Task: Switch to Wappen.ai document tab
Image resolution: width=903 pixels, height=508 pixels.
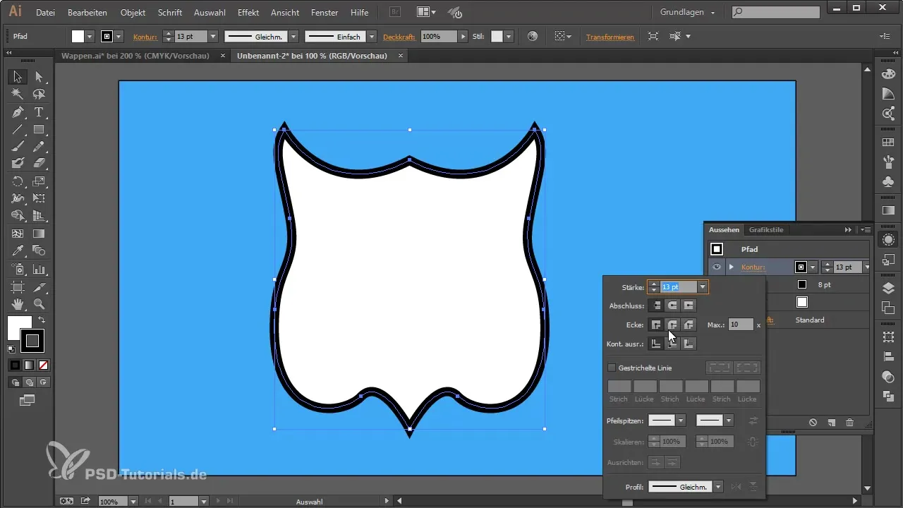Action: pos(135,56)
